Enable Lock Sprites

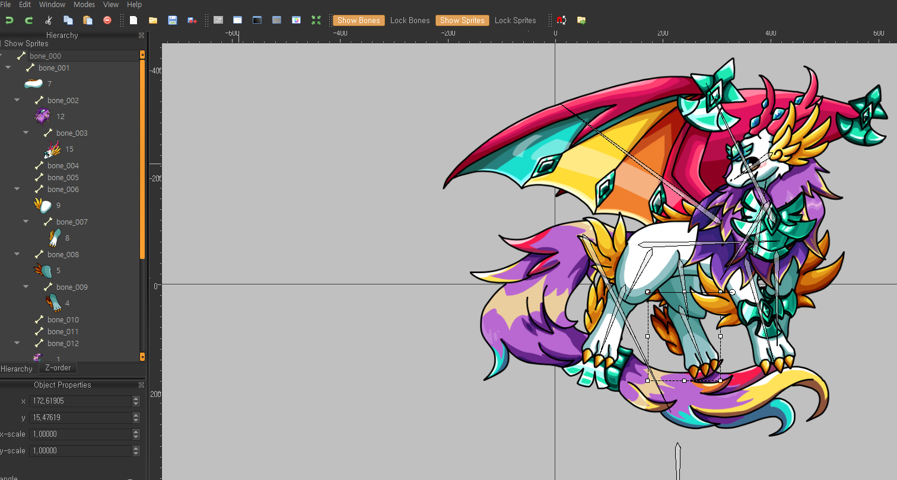(515, 20)
